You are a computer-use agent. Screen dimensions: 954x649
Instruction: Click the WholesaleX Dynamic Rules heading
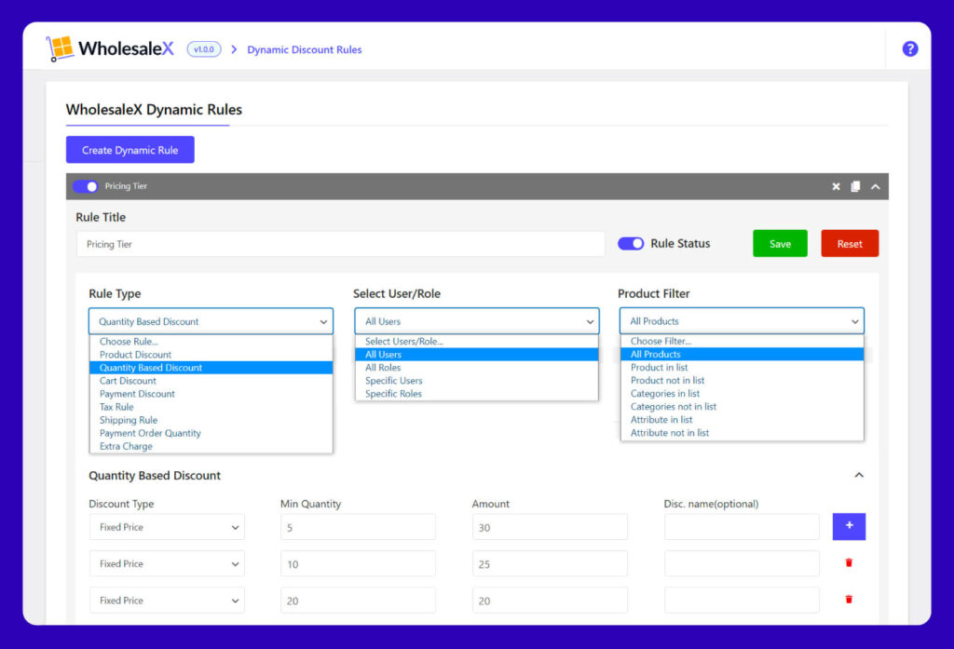pos(154,110)
